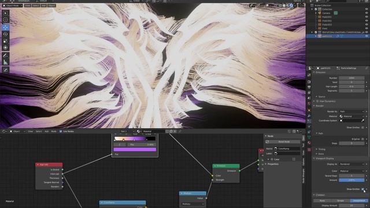Enable the Hair Dynamics checkbox
This screenshot has height=208, width=370.
(317, 101)
